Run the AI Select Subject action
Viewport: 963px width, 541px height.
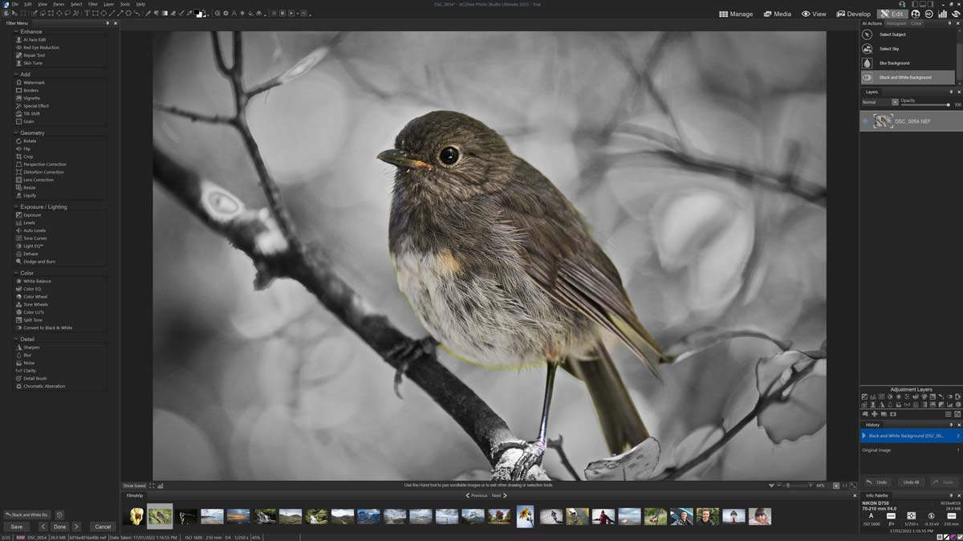893,35
